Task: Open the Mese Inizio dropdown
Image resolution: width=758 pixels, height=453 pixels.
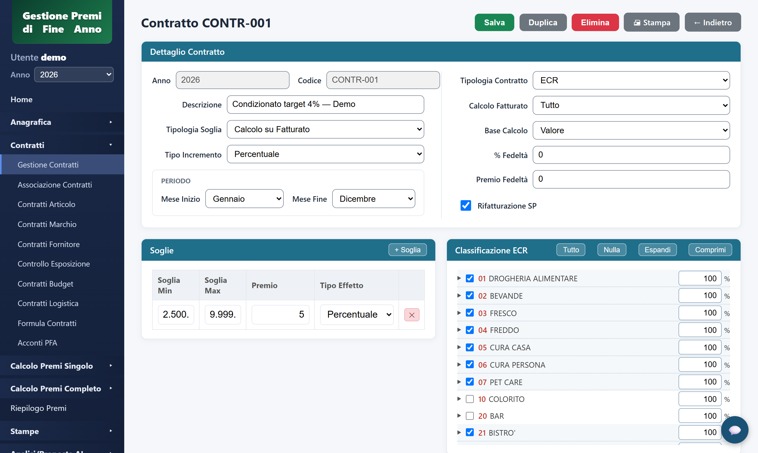Action: click(x=244, y=199)
